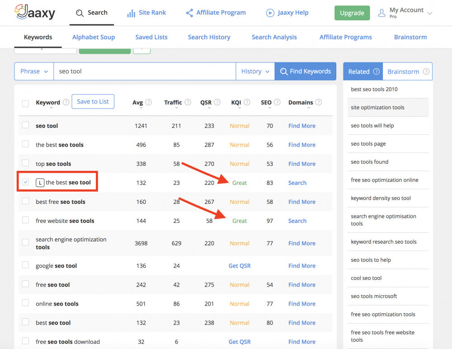This screenshot has width=452, height=349.
Task: Click the Upgrade button
Action: click(x=352, y=13)
